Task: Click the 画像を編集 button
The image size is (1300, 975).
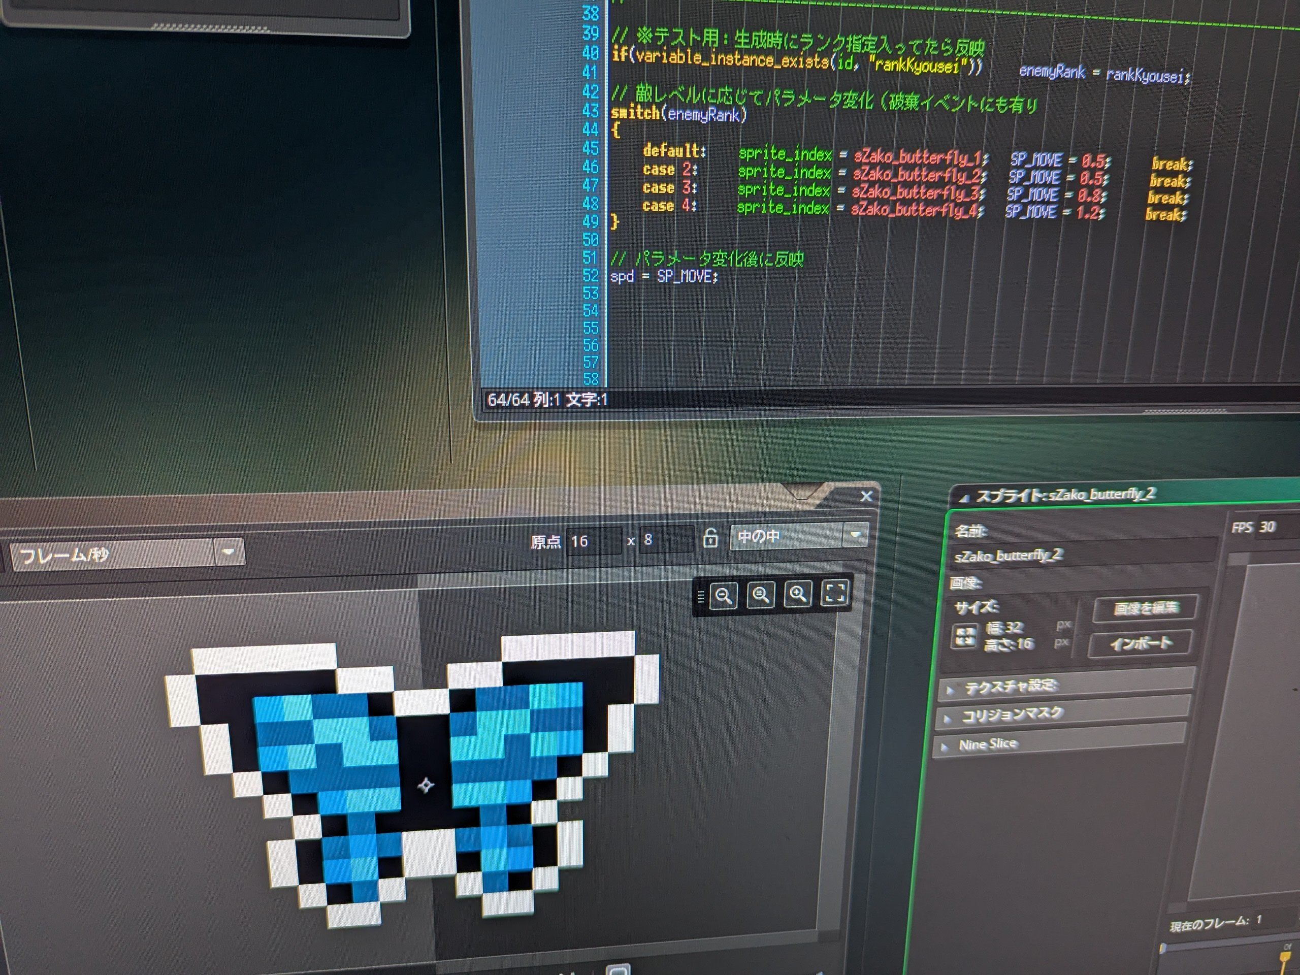Action: (x=1146, y=608)
